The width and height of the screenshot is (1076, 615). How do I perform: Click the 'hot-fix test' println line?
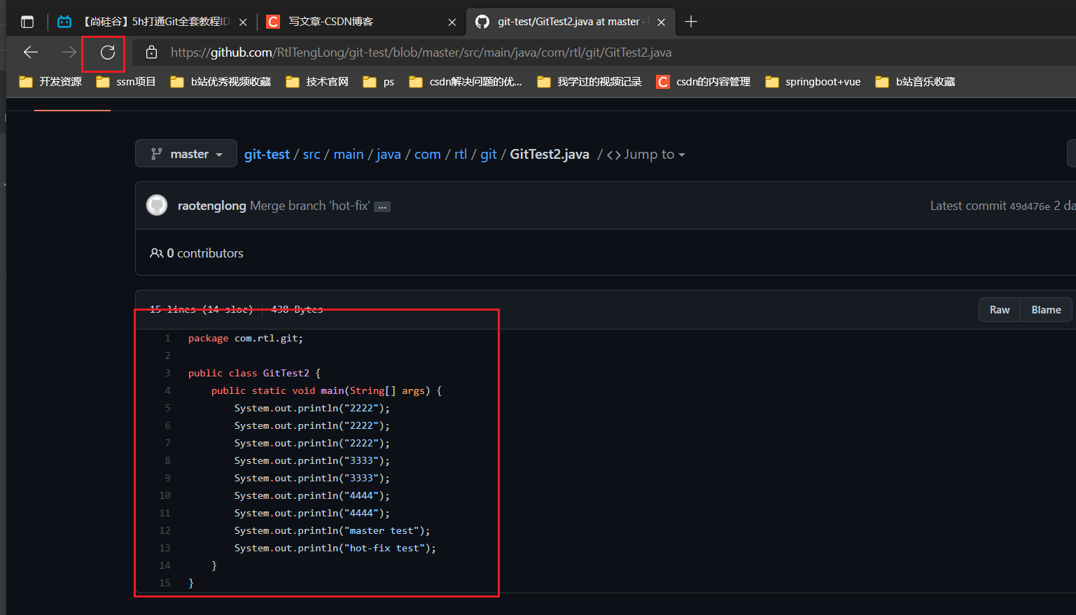click(x=335, y=548)
